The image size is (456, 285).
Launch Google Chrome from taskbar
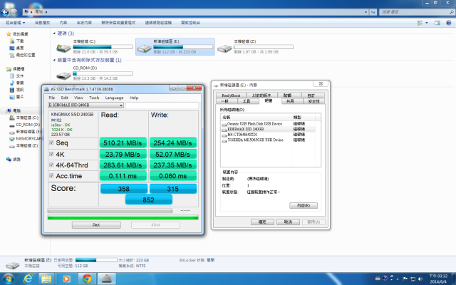point(87,279)
